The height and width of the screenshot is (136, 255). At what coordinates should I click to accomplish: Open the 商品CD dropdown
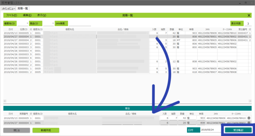pyautogui.click(x=53, y=24)
